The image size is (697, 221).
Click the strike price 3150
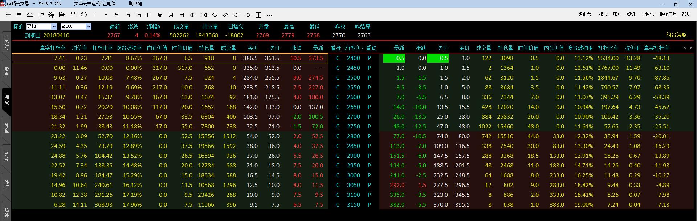(353, 204)
